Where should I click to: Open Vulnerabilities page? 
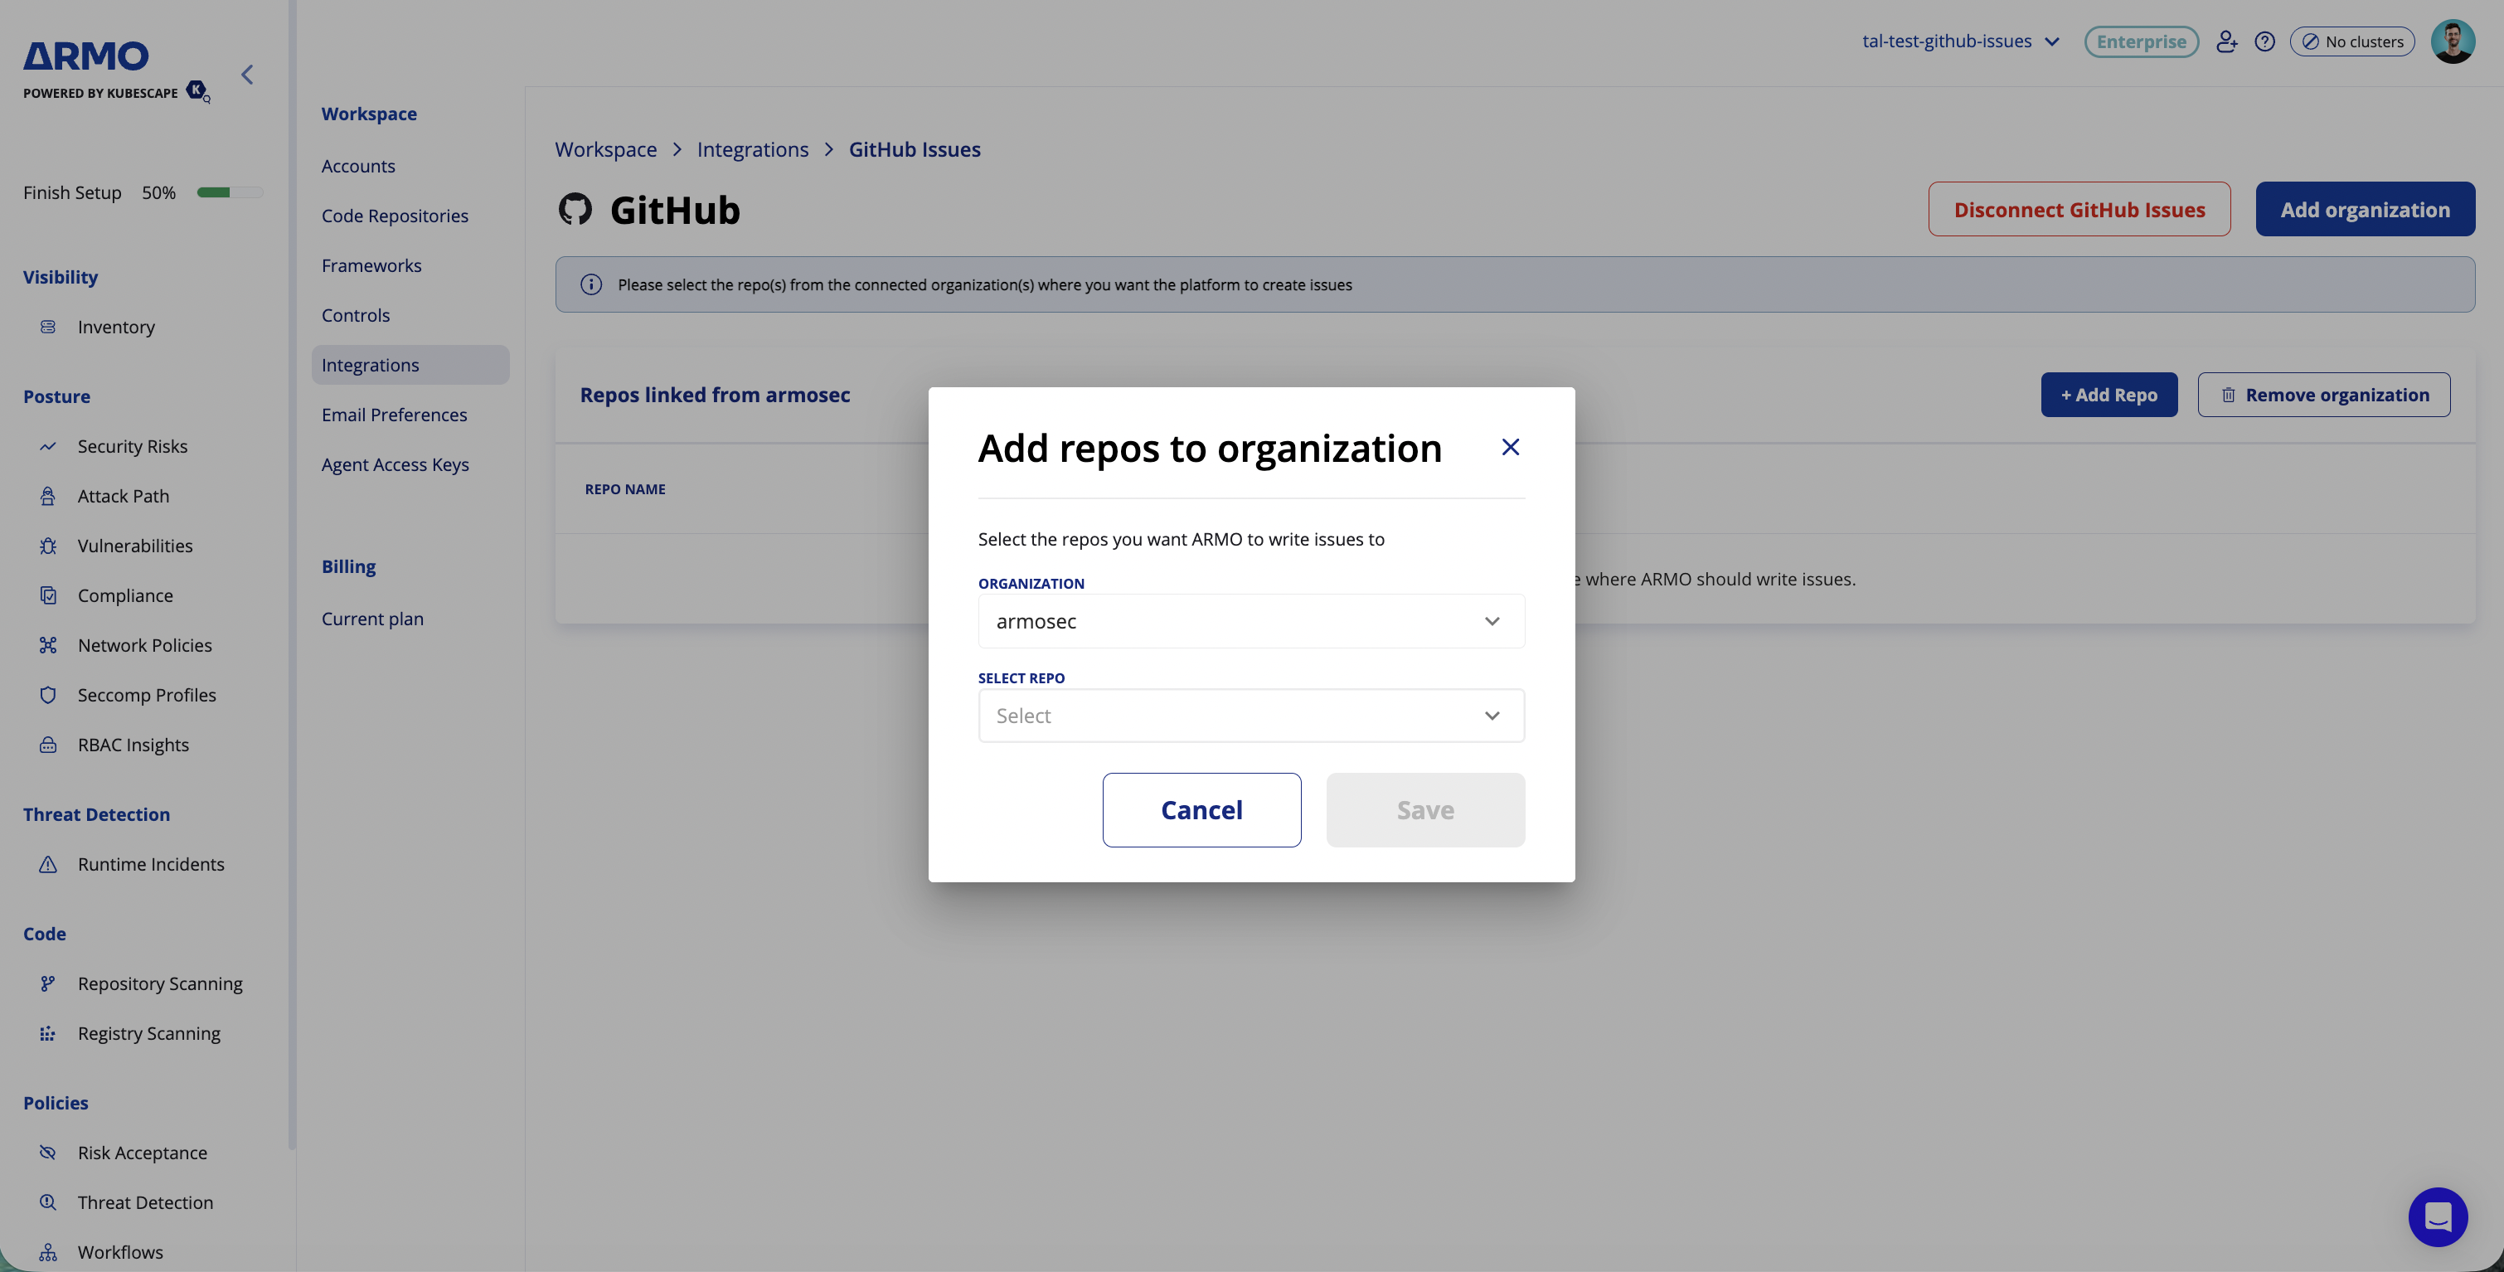pyautogui.click(x=135, y=546)
